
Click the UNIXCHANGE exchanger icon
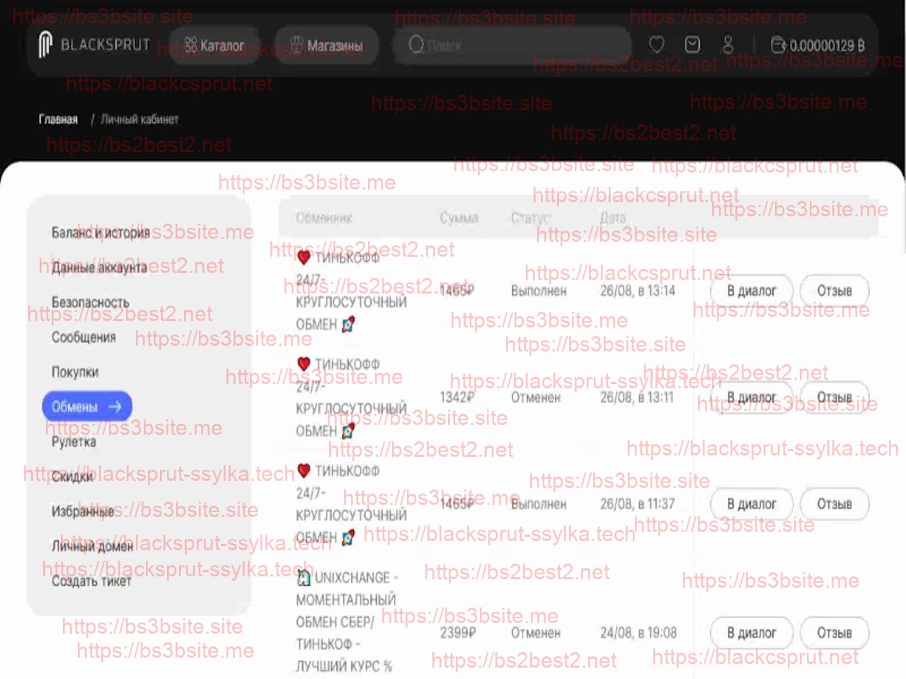click(x=304, y=578)
